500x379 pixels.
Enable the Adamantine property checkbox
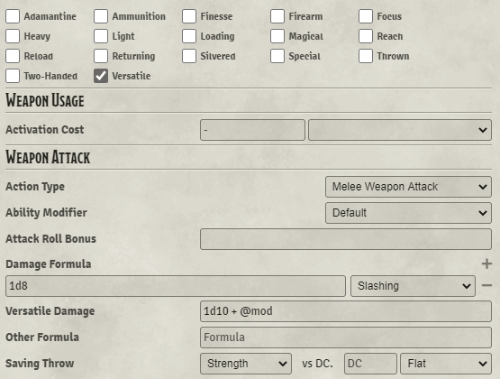(13, 16)
